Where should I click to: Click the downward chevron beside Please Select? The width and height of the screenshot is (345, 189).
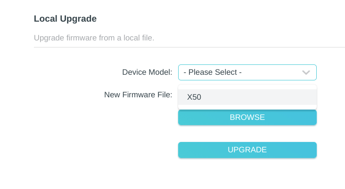[306, 72]
